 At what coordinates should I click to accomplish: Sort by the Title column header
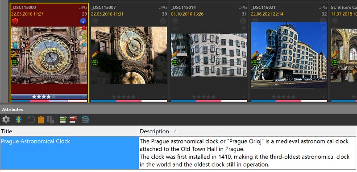click(x=70, y=131)
